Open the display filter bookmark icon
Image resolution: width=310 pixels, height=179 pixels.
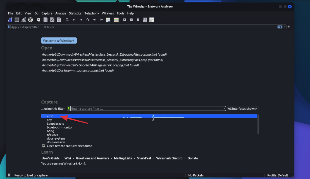coord(9,27)
